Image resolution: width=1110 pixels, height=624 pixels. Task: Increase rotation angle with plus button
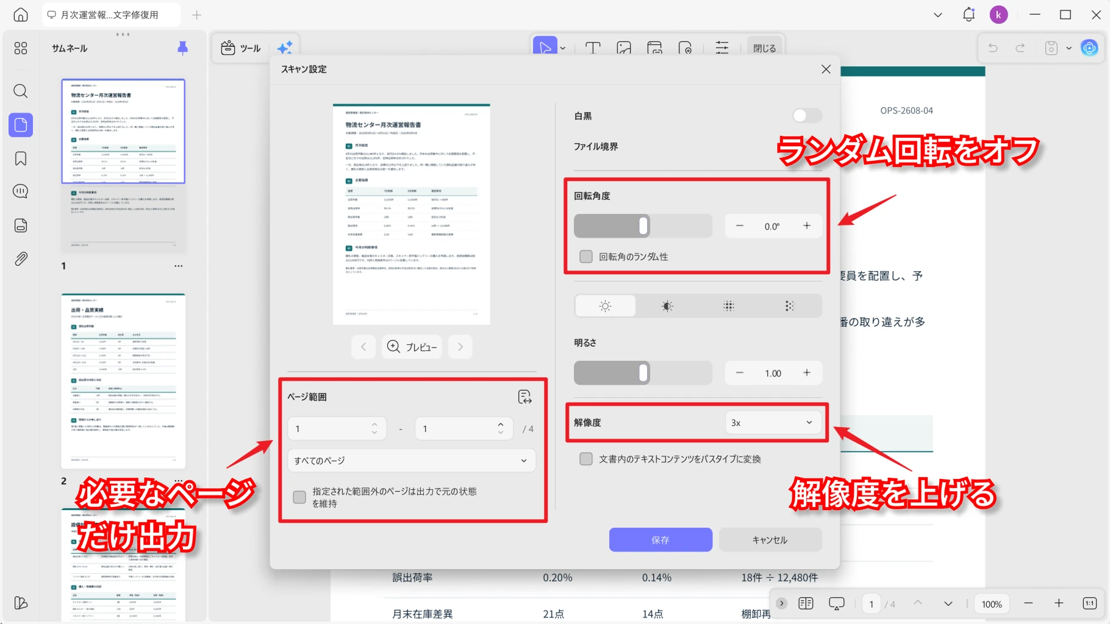coord(807,225)
